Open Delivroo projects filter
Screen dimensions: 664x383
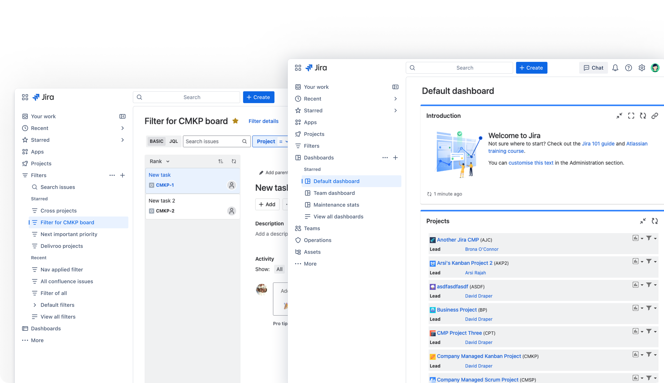tap(79, 246)
